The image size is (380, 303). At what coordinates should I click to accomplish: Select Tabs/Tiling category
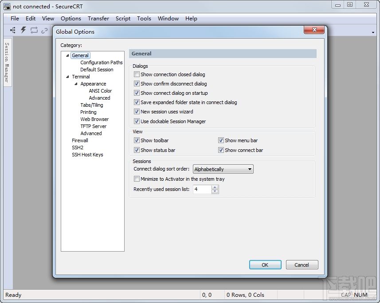(92, 105)
